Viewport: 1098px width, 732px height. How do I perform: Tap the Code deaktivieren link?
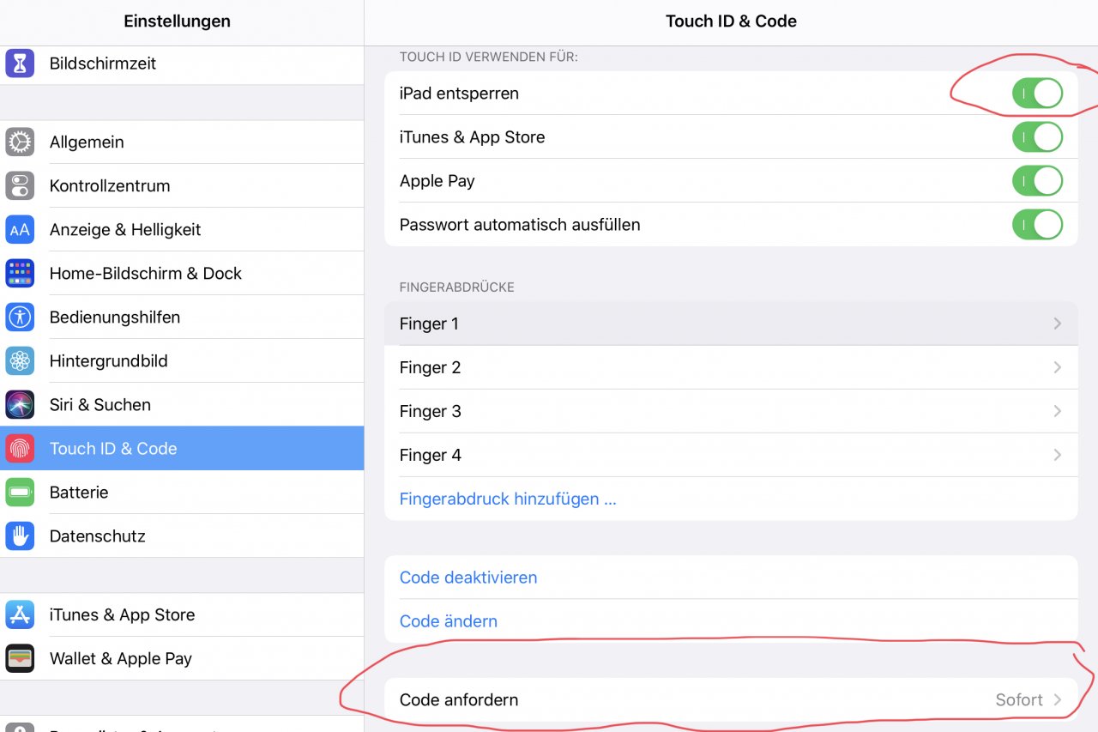(x=468, y=577)
